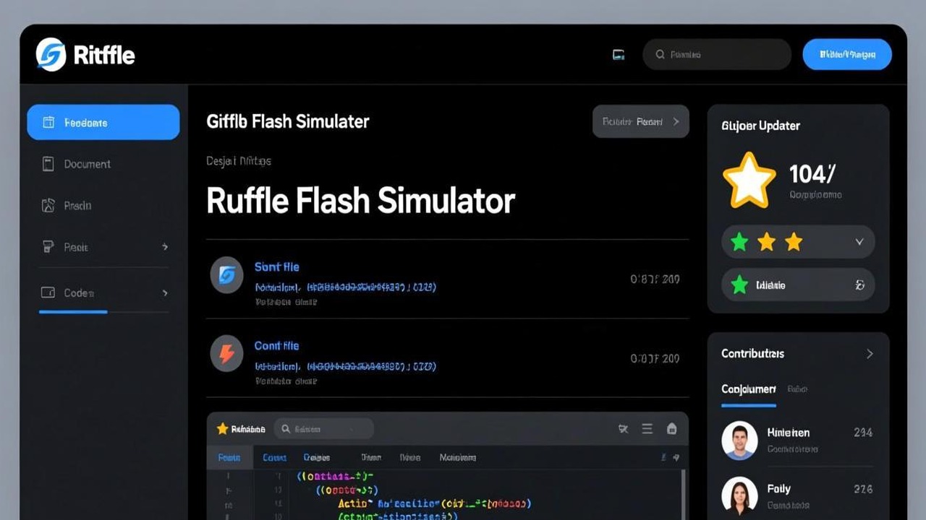
Task: Click the 104/ rating number
Action: pos(812,174)
